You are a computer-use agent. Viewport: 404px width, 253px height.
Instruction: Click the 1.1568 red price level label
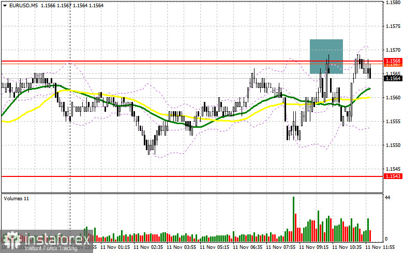pos(393,61)
